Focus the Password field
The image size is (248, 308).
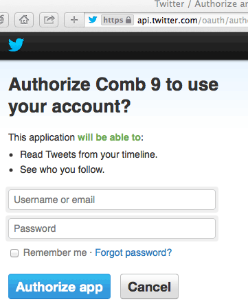[x=112, y=228]
